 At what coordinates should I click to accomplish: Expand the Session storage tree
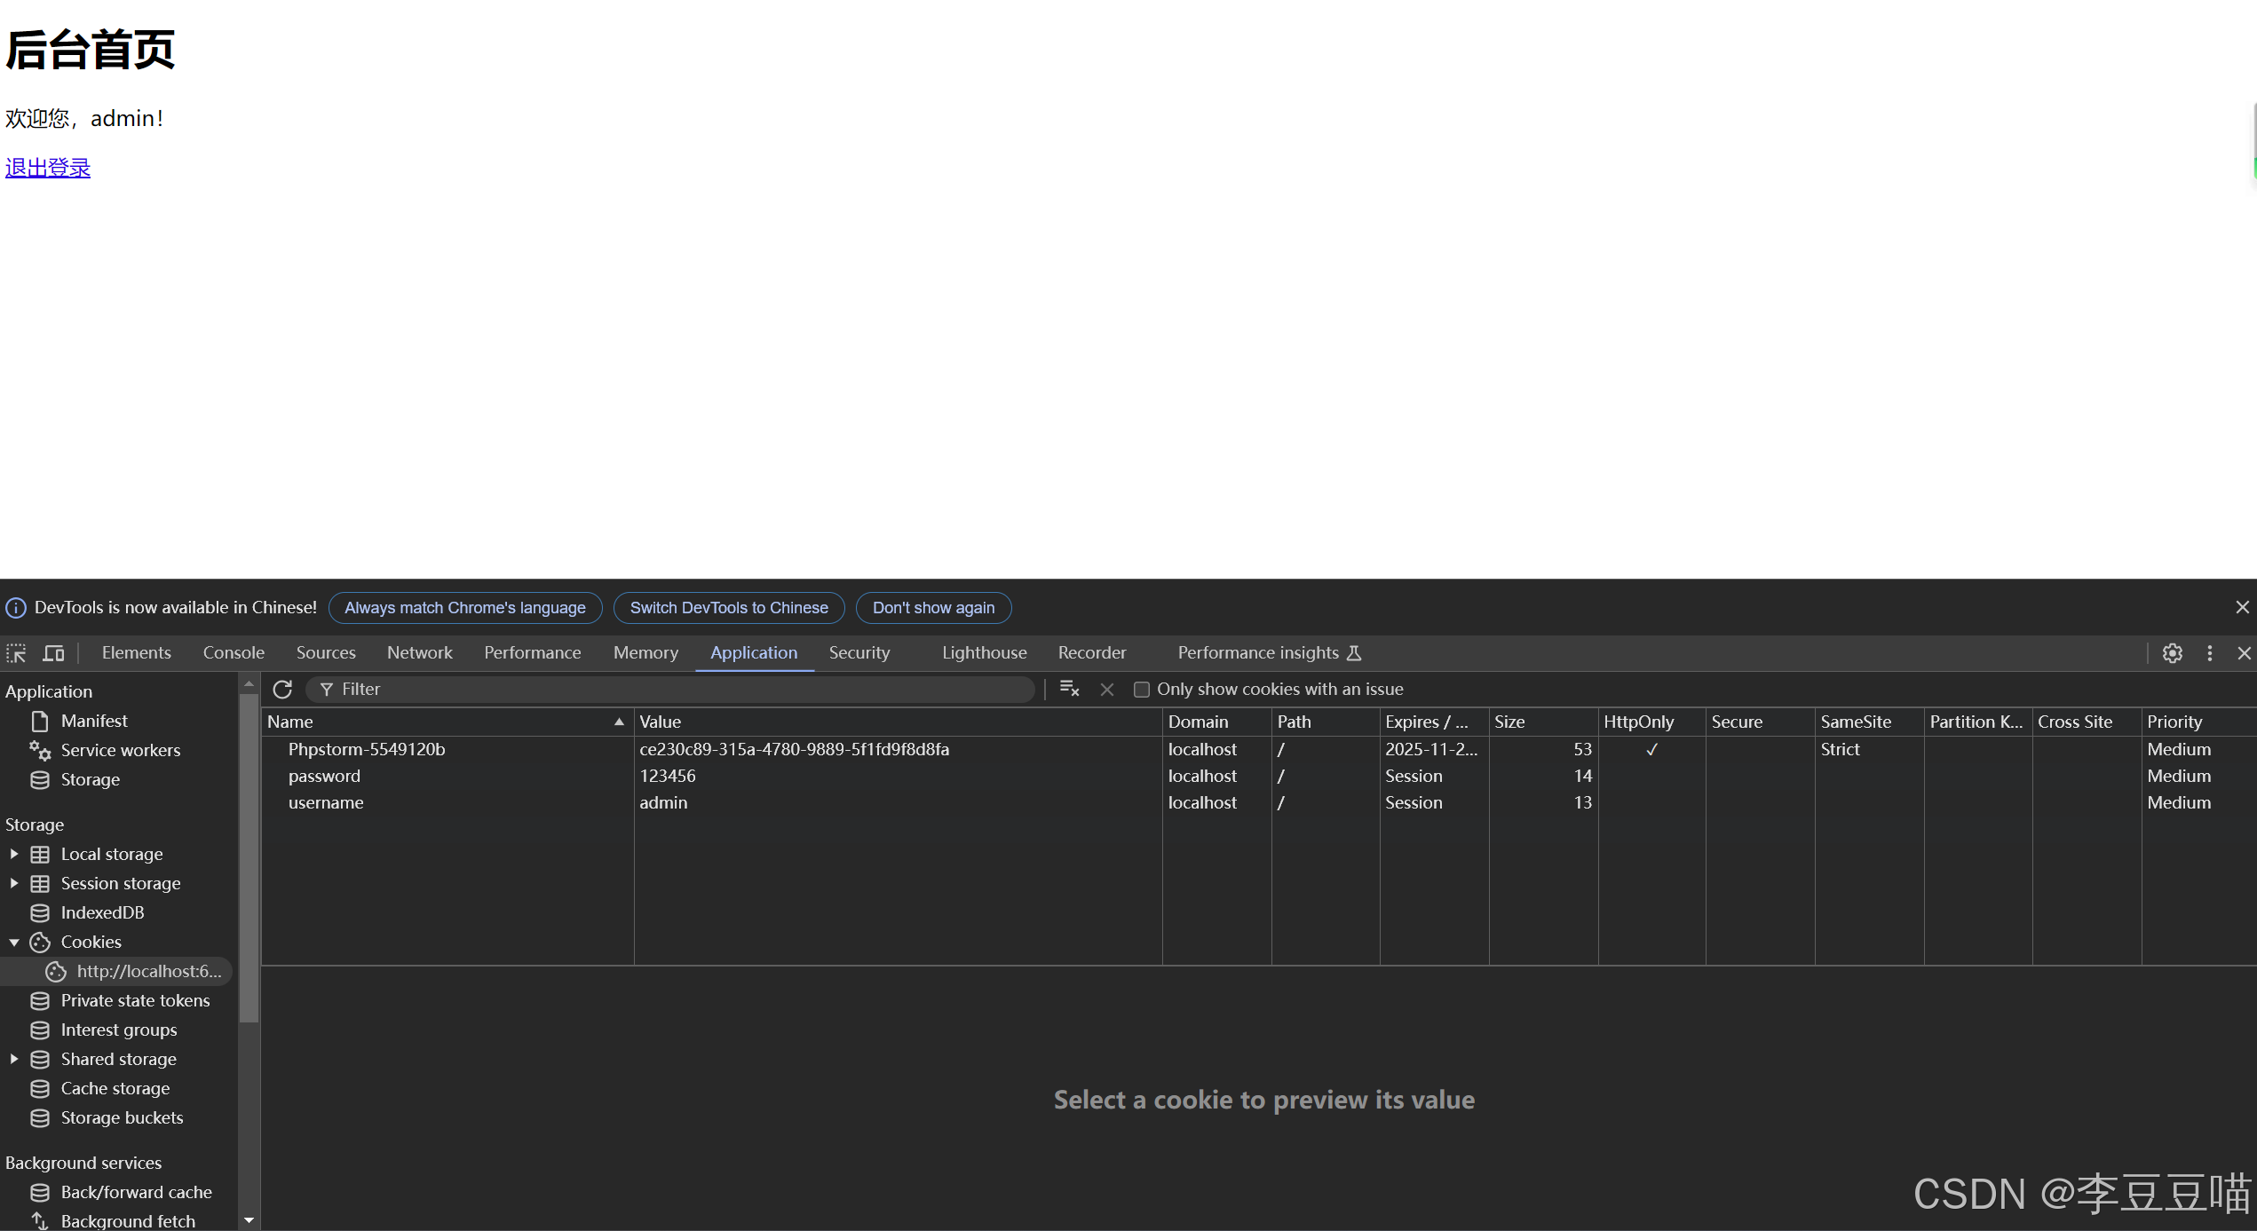[14, 883]
